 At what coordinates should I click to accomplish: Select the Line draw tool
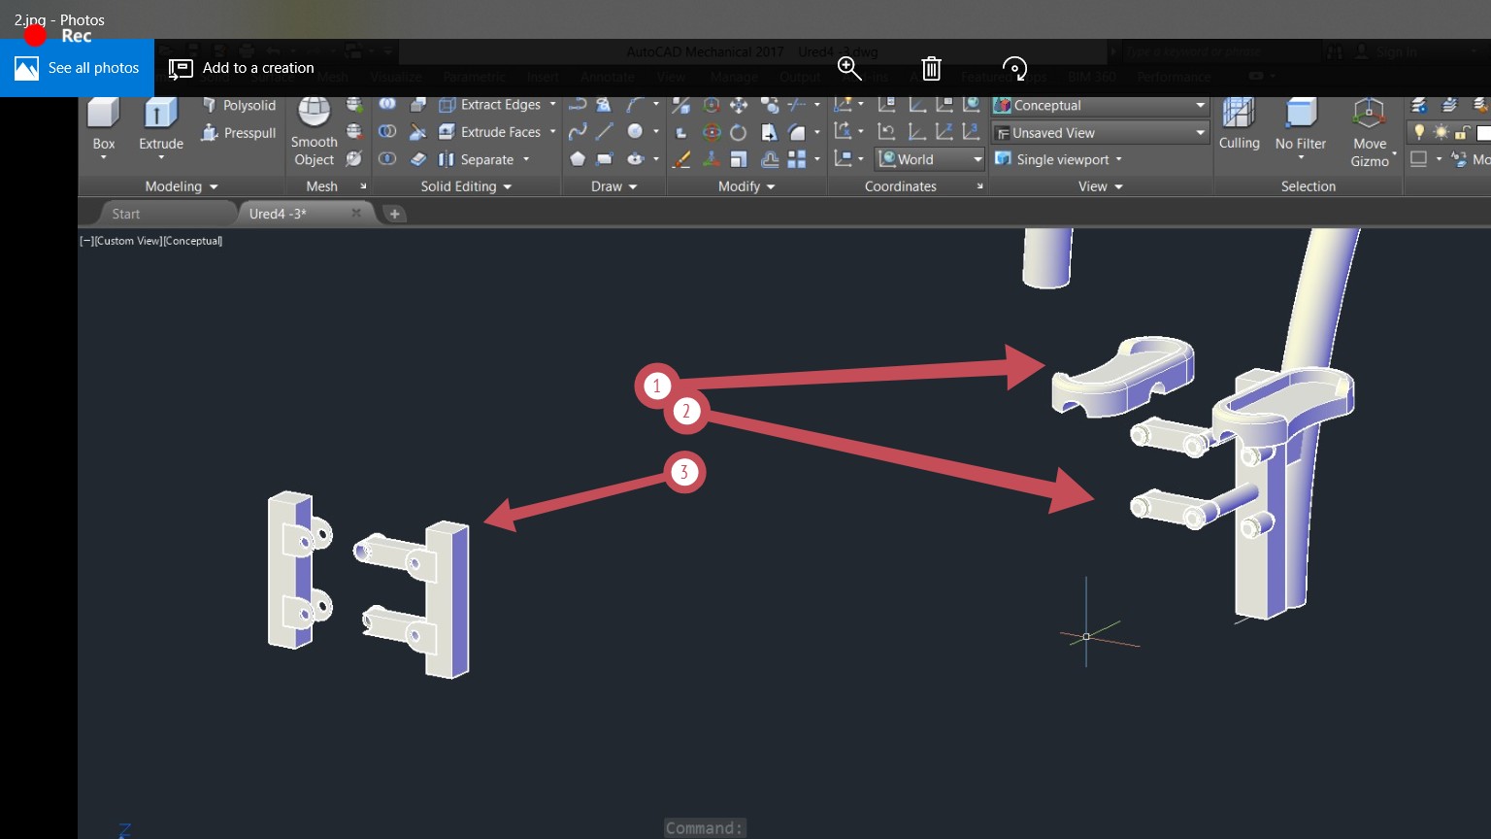coord(605,131)
